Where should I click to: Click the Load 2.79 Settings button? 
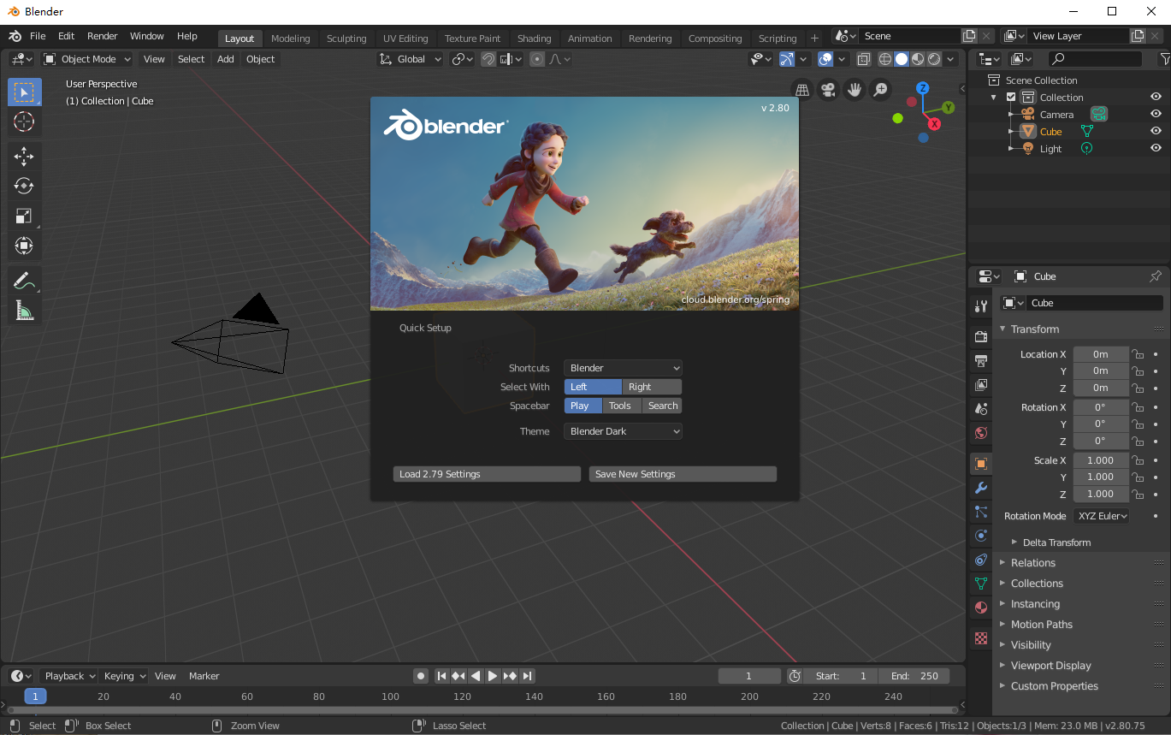coord(486,473)
